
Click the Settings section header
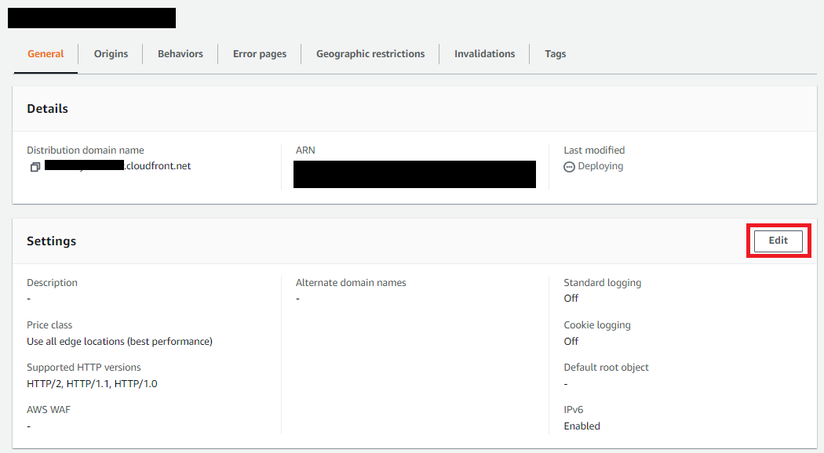pyautogui.click(x=51, y=241)
